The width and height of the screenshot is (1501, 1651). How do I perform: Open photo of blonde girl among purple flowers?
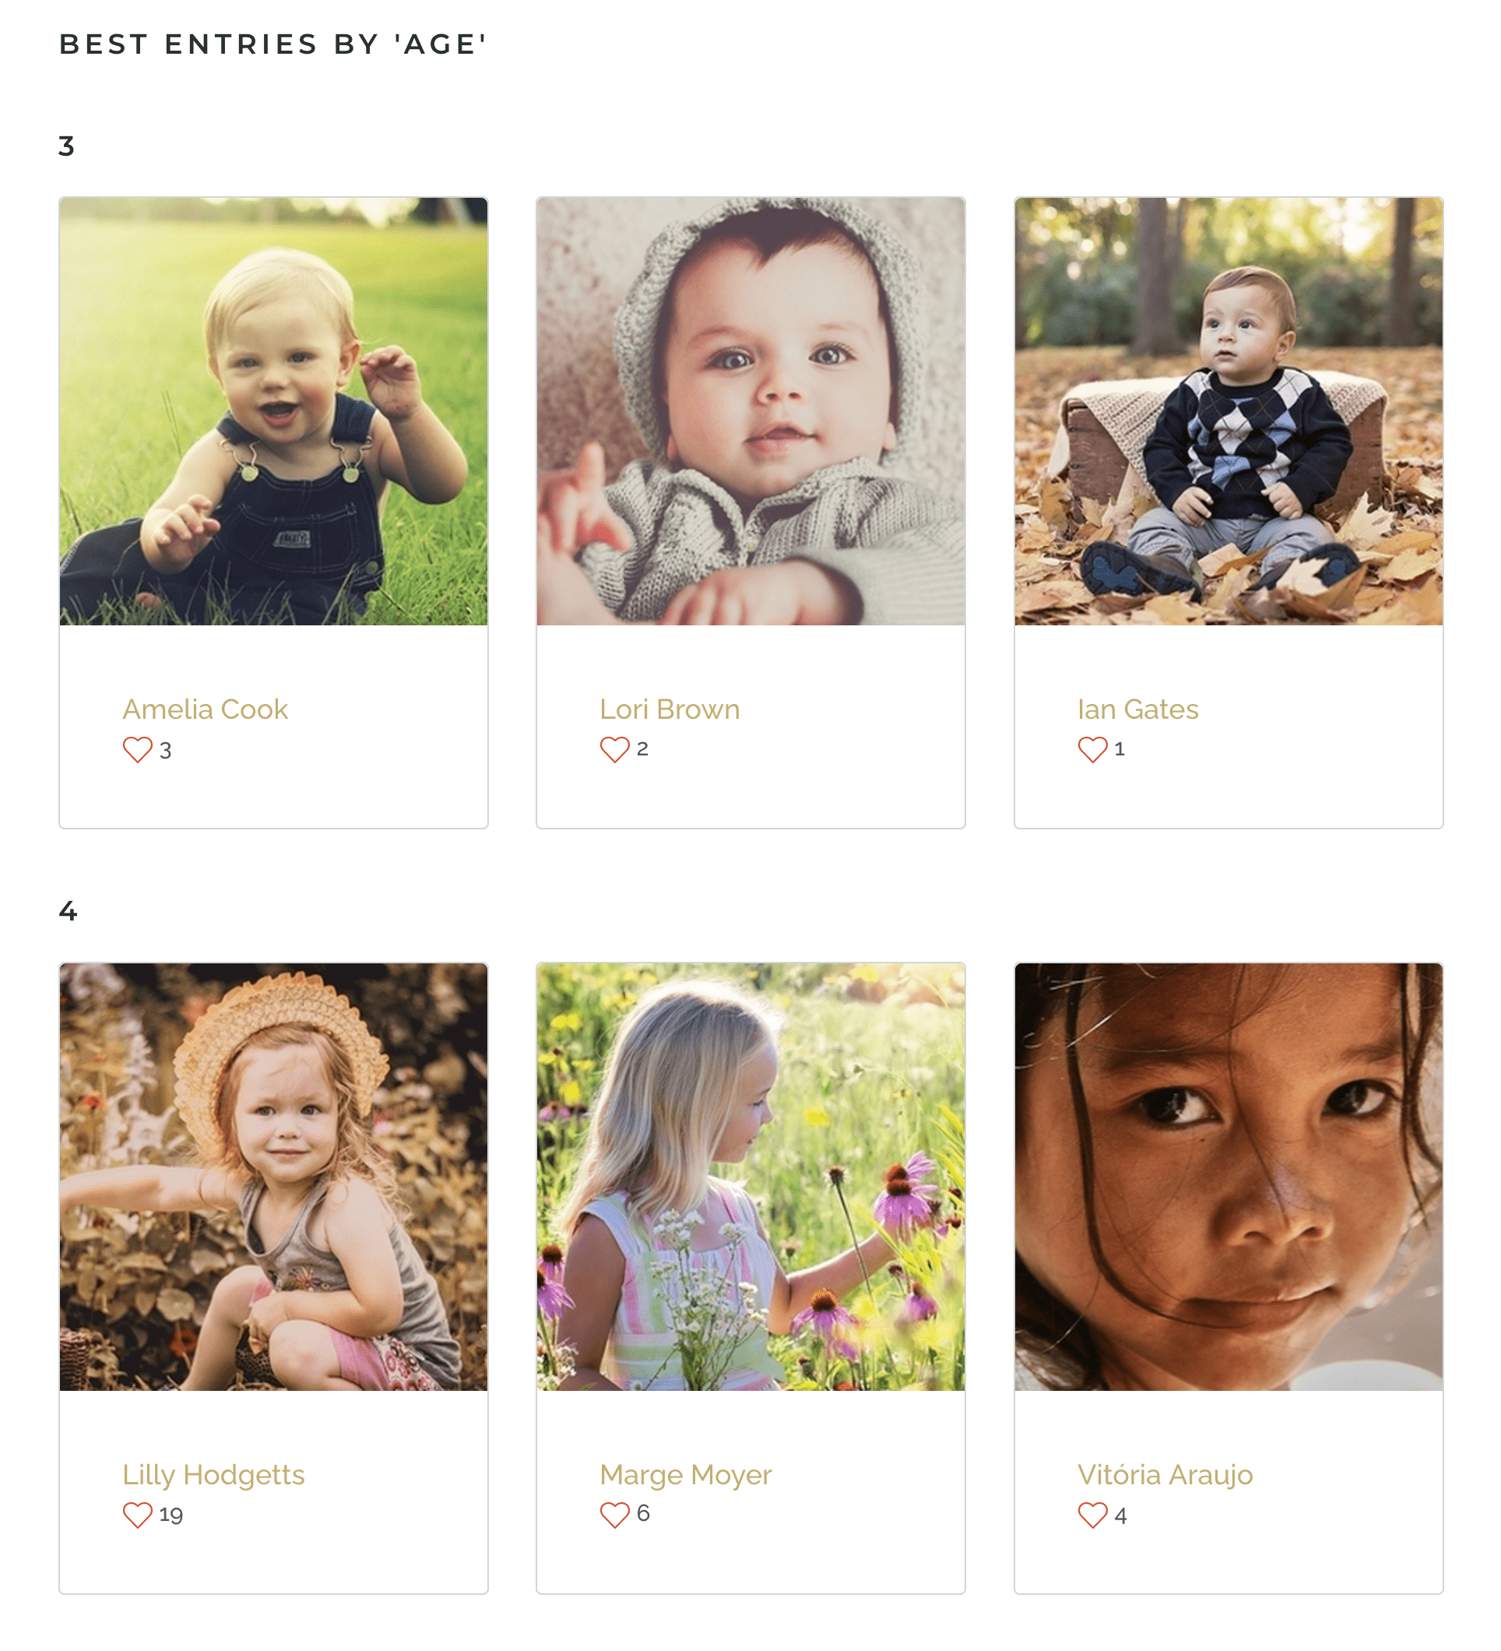751,1177
